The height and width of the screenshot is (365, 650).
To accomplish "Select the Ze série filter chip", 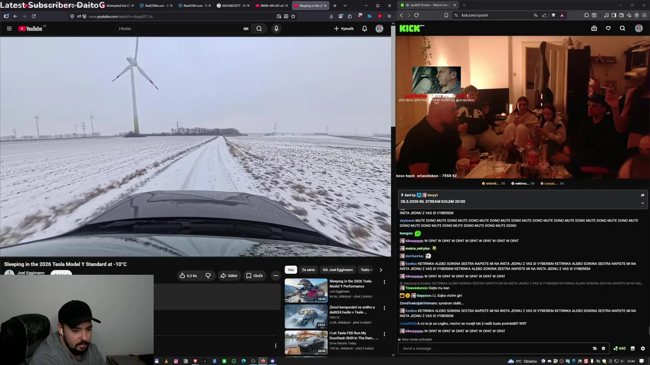I will tap(308, 270).
